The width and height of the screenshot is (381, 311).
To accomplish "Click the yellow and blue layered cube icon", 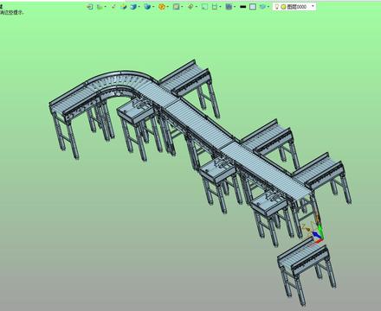I will (124, 7).
